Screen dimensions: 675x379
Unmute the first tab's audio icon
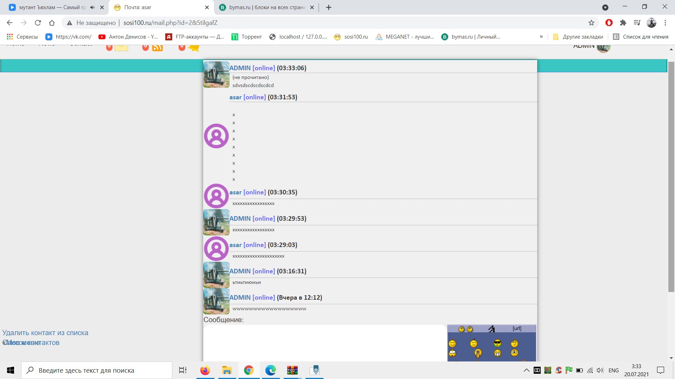click(92, 7)
